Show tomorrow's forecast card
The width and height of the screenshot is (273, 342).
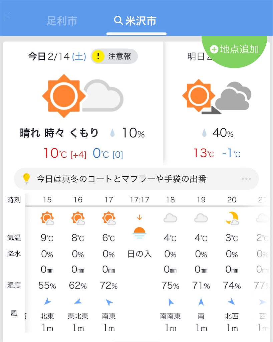coord(217,103)
